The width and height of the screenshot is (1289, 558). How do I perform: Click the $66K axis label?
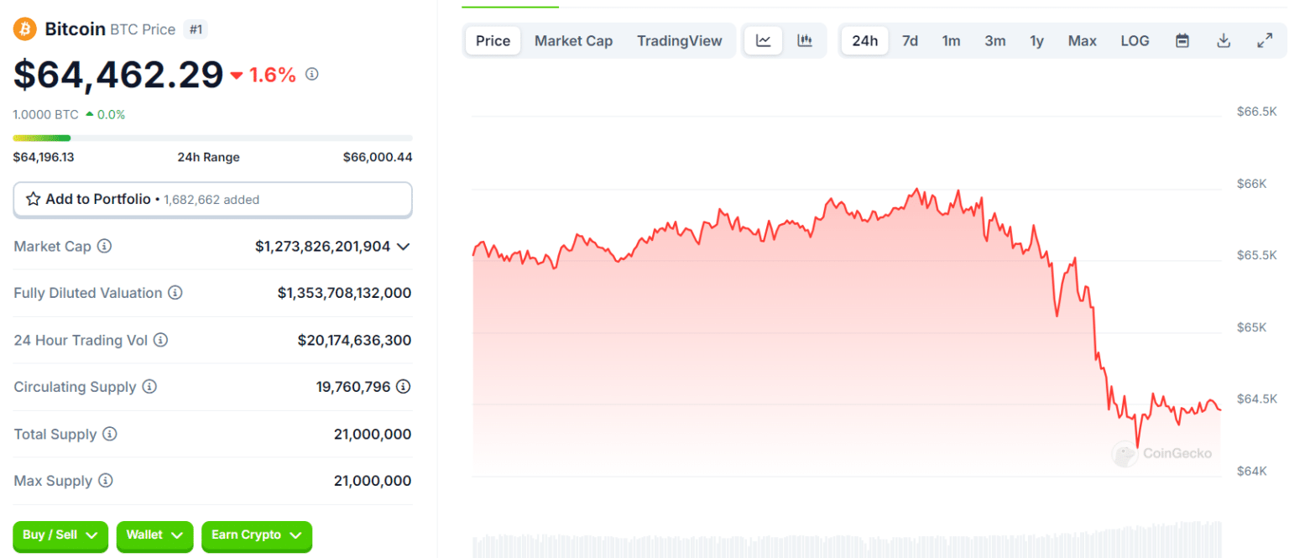(x=1251, y=184)
